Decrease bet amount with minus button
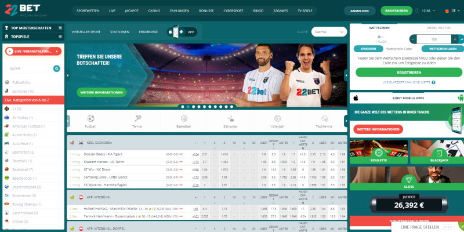The width and height of the screenshot is (464, 232). (x=413, y=39)
